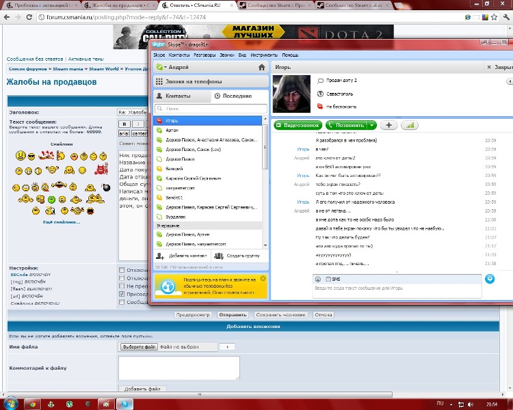Click the plus add-participants button in chat

click(389, 125)
